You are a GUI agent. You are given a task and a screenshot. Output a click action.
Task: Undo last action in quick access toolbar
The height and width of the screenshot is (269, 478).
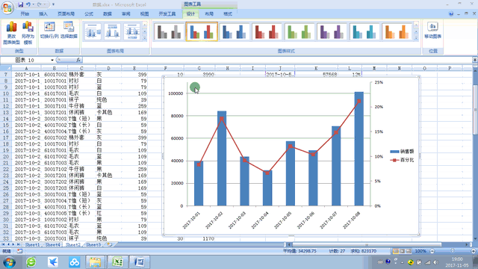(28, 4)
